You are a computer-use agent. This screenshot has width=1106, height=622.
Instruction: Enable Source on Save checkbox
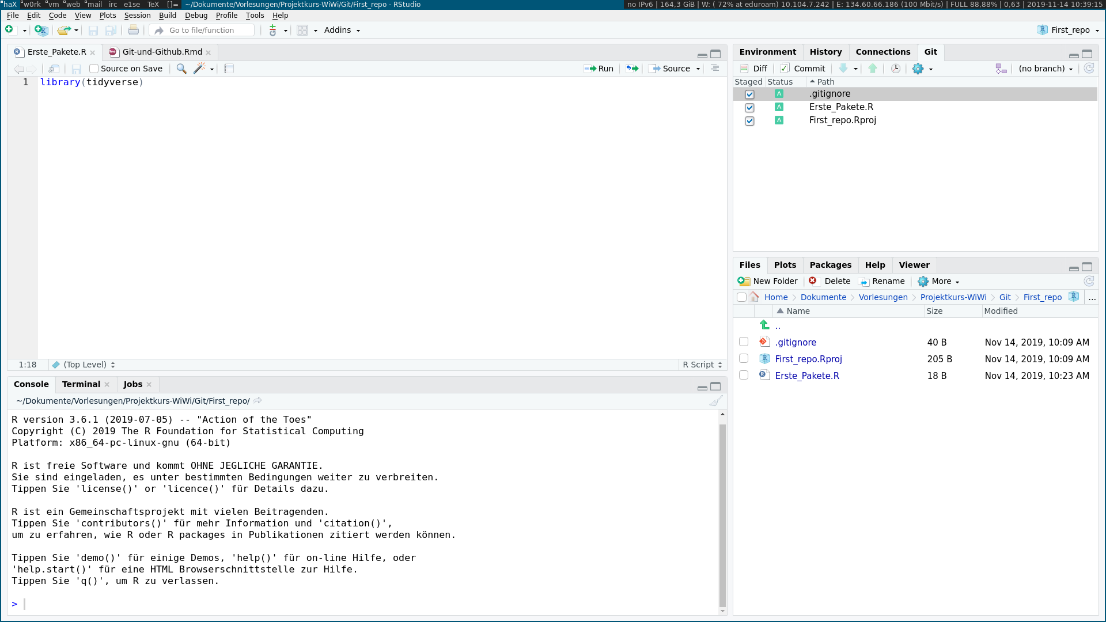click(x=94, y=69)
